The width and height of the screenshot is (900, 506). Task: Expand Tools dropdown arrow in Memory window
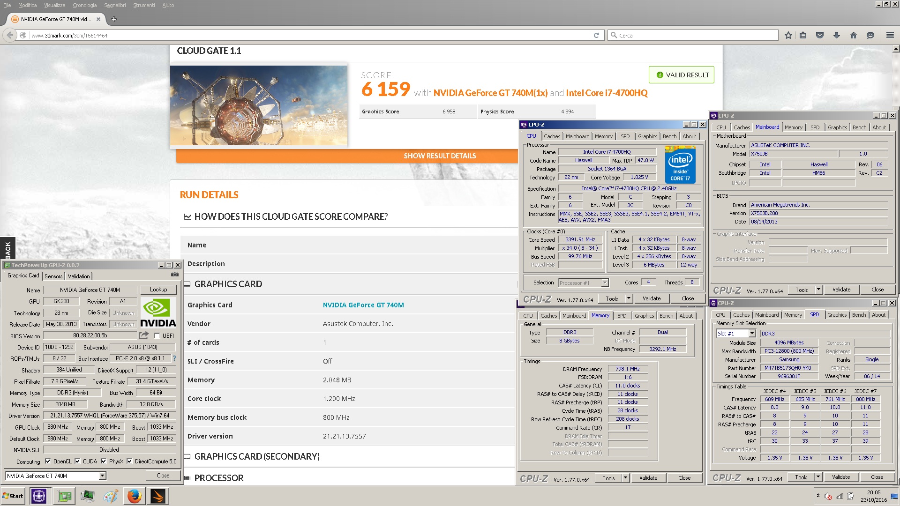[625, 478]
